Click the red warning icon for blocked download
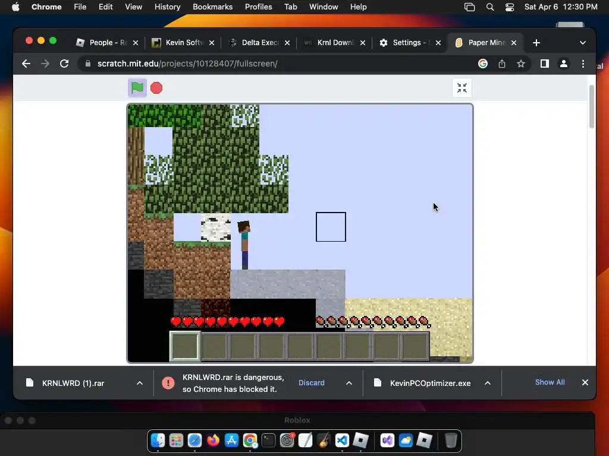The image size is (609, 456). tap(168, 383)
